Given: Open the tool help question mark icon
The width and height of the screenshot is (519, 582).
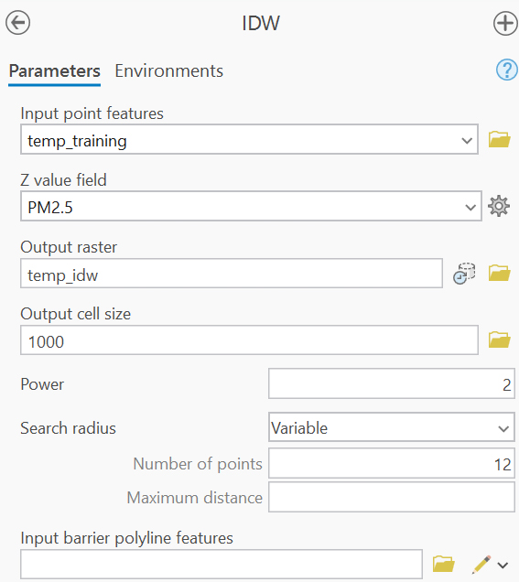Looking at the screenshot, I should coord(507,70).
